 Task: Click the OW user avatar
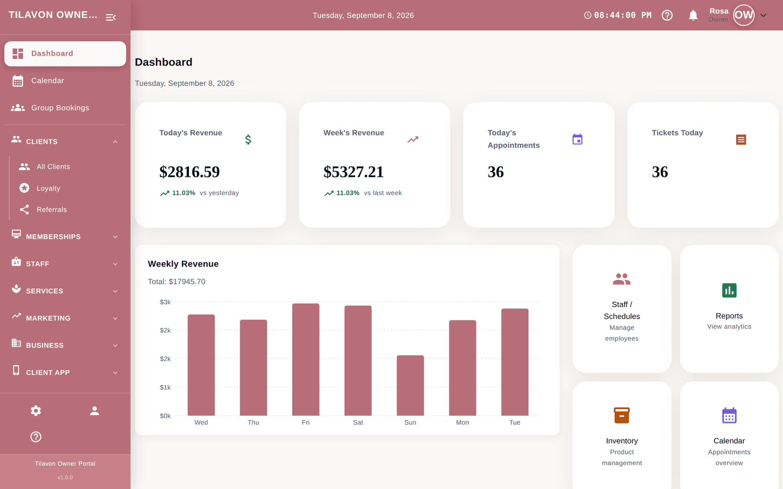click(744, 15)
